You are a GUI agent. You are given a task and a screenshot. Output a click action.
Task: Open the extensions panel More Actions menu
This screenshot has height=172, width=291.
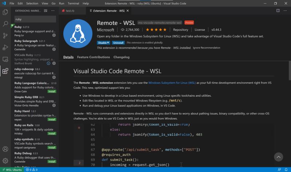pyautogui.click(x=53, y=11)
